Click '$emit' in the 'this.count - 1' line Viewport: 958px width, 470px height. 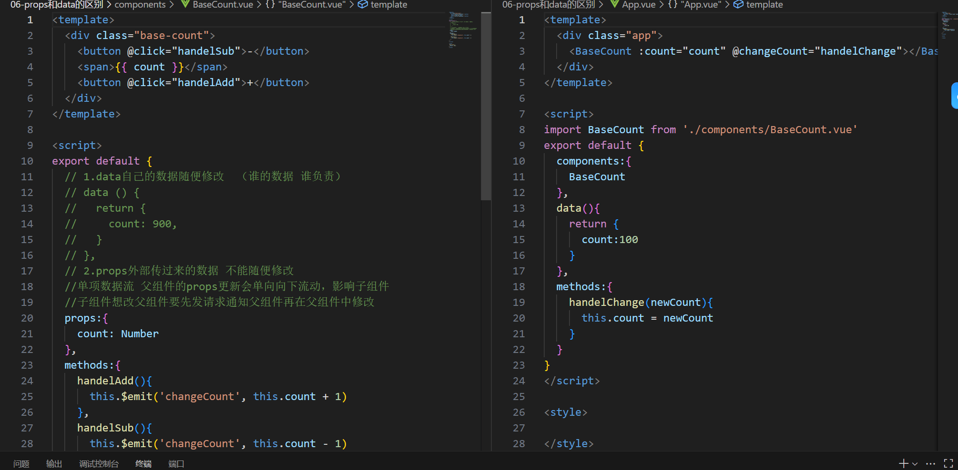[137, 444]
